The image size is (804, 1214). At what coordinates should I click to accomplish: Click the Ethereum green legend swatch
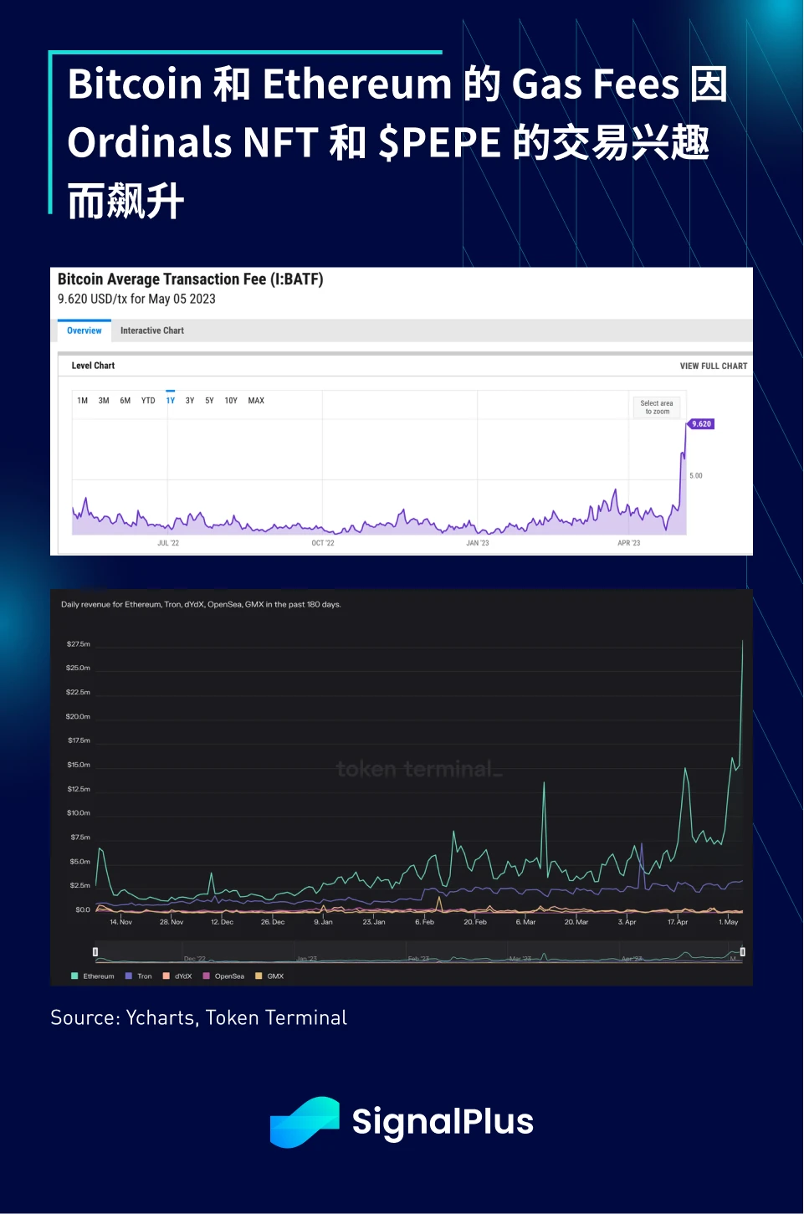tap(75, 976)
